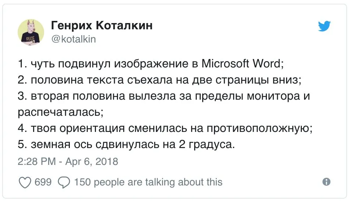The width and height of the screenshot is (350, 203).
Task: Click the blue Twitter bird logo
Action: [x=324, y=26]
